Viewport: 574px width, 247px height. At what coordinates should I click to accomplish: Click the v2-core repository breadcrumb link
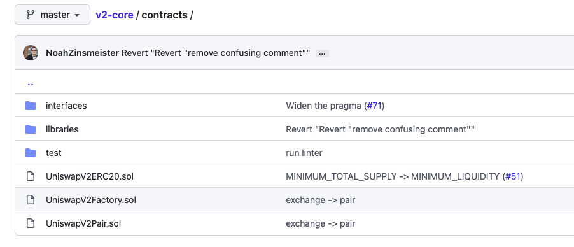pos(114,15)
